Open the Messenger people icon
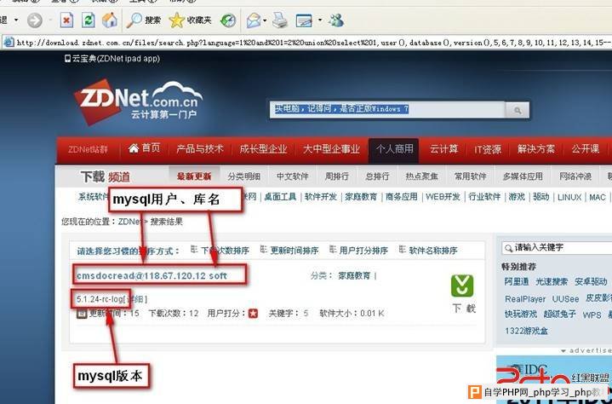This screenshot has height=404, width=612. point(336,20)
